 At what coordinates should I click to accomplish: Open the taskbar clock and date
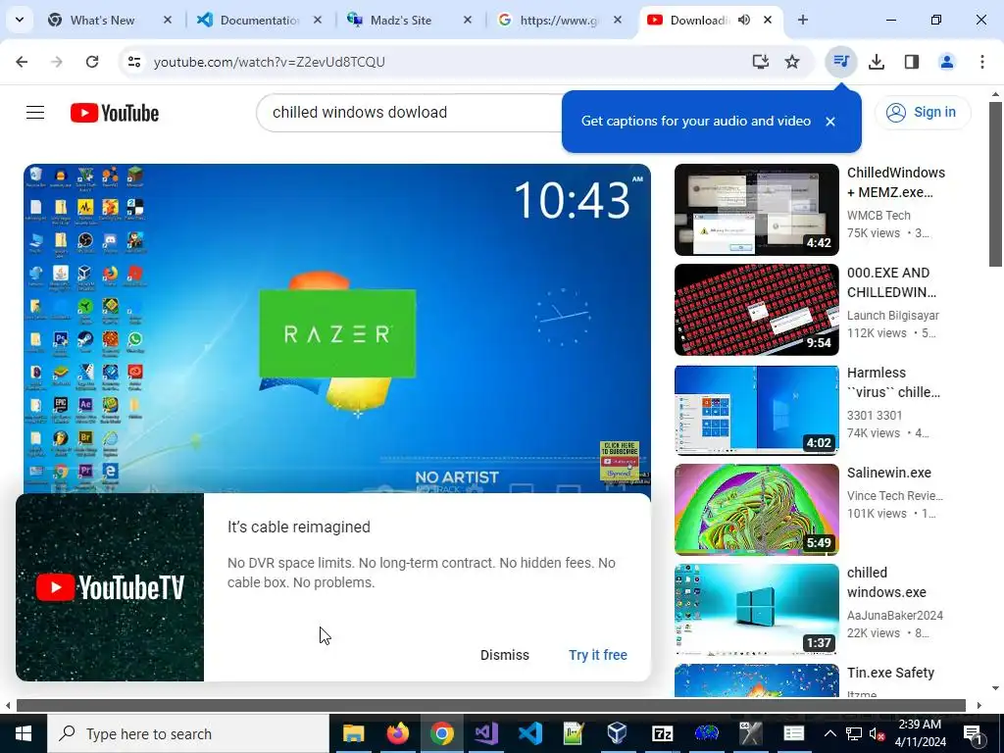click(x=920, y=733)
